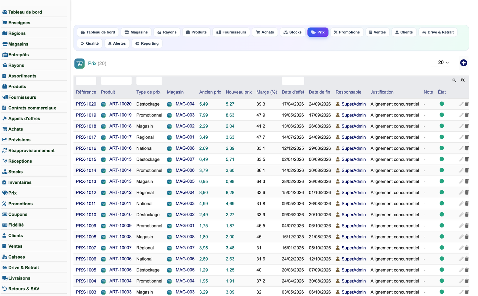Go to Retours & SAV in the sidebar

click(24, 289)
